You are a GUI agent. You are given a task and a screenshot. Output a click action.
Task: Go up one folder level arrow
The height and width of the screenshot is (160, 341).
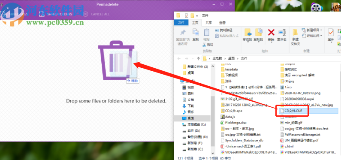point(198,58)
